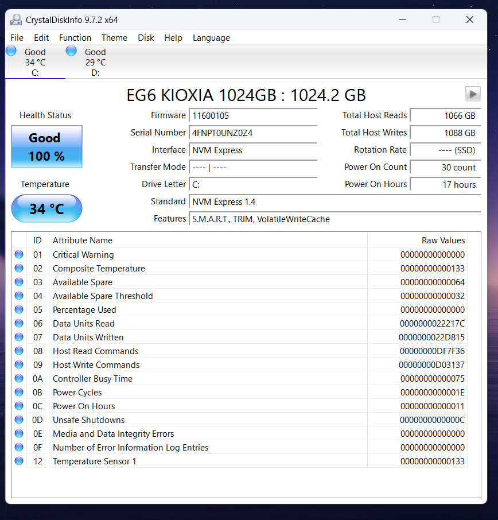Image resolution: width=498 pixels, height=520 pixels.
Task: Click the graph arrow button near drive title
Action: [472, 94]
